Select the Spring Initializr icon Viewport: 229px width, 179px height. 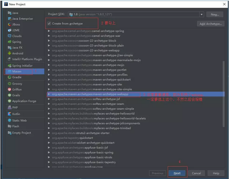point(9,66)
